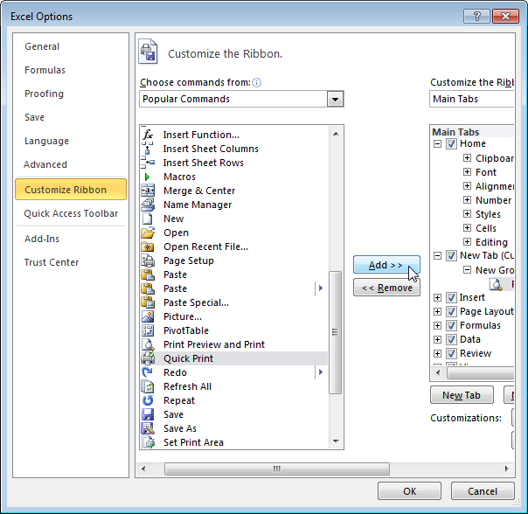The width and height of the screenshot is (528, 514).
Task: Uncheck the New Tab (Custom) checkbox
Action: tap(451, 255)
